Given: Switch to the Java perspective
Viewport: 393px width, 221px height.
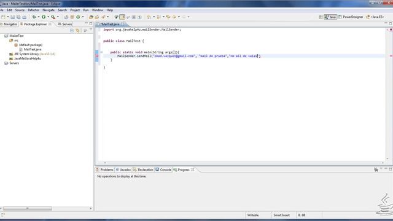Looking at the screenshot, I should [330, 17].
